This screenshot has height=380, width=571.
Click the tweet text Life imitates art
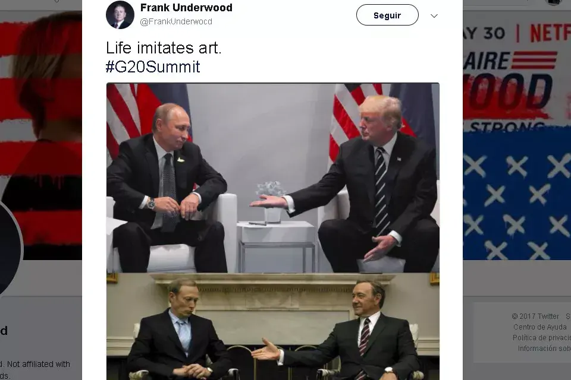pos(164,48)
